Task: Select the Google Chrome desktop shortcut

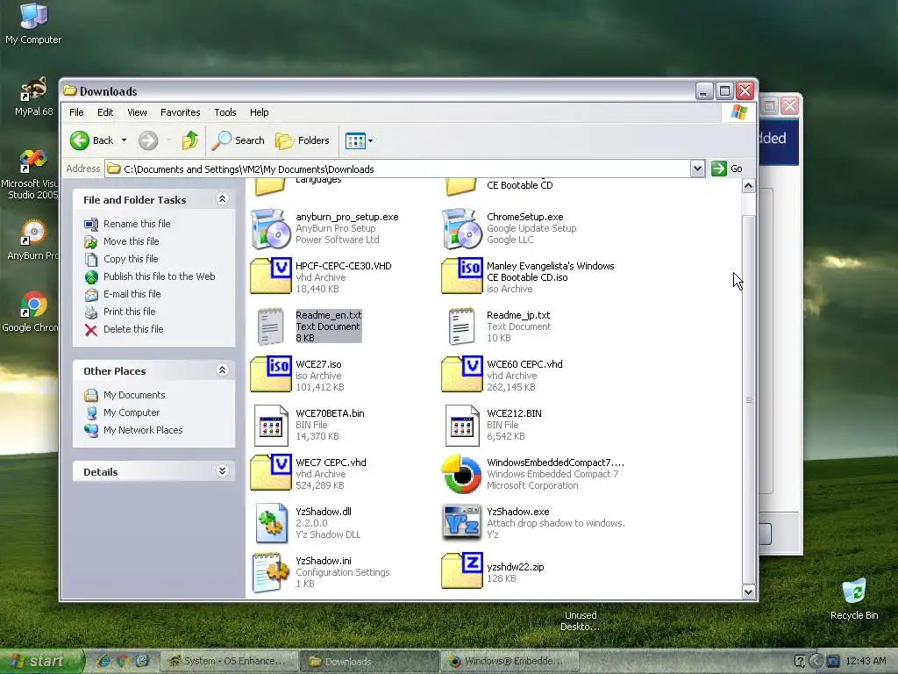Action: click(30, 312)
